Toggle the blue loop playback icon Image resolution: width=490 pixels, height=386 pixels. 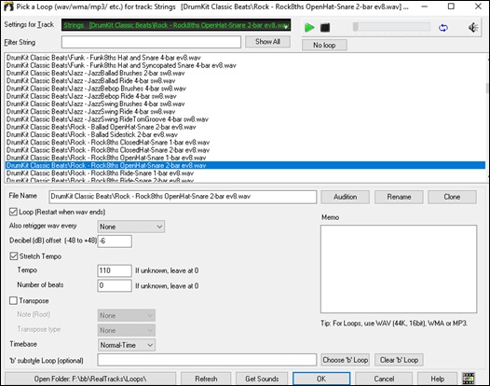(443, 28)
